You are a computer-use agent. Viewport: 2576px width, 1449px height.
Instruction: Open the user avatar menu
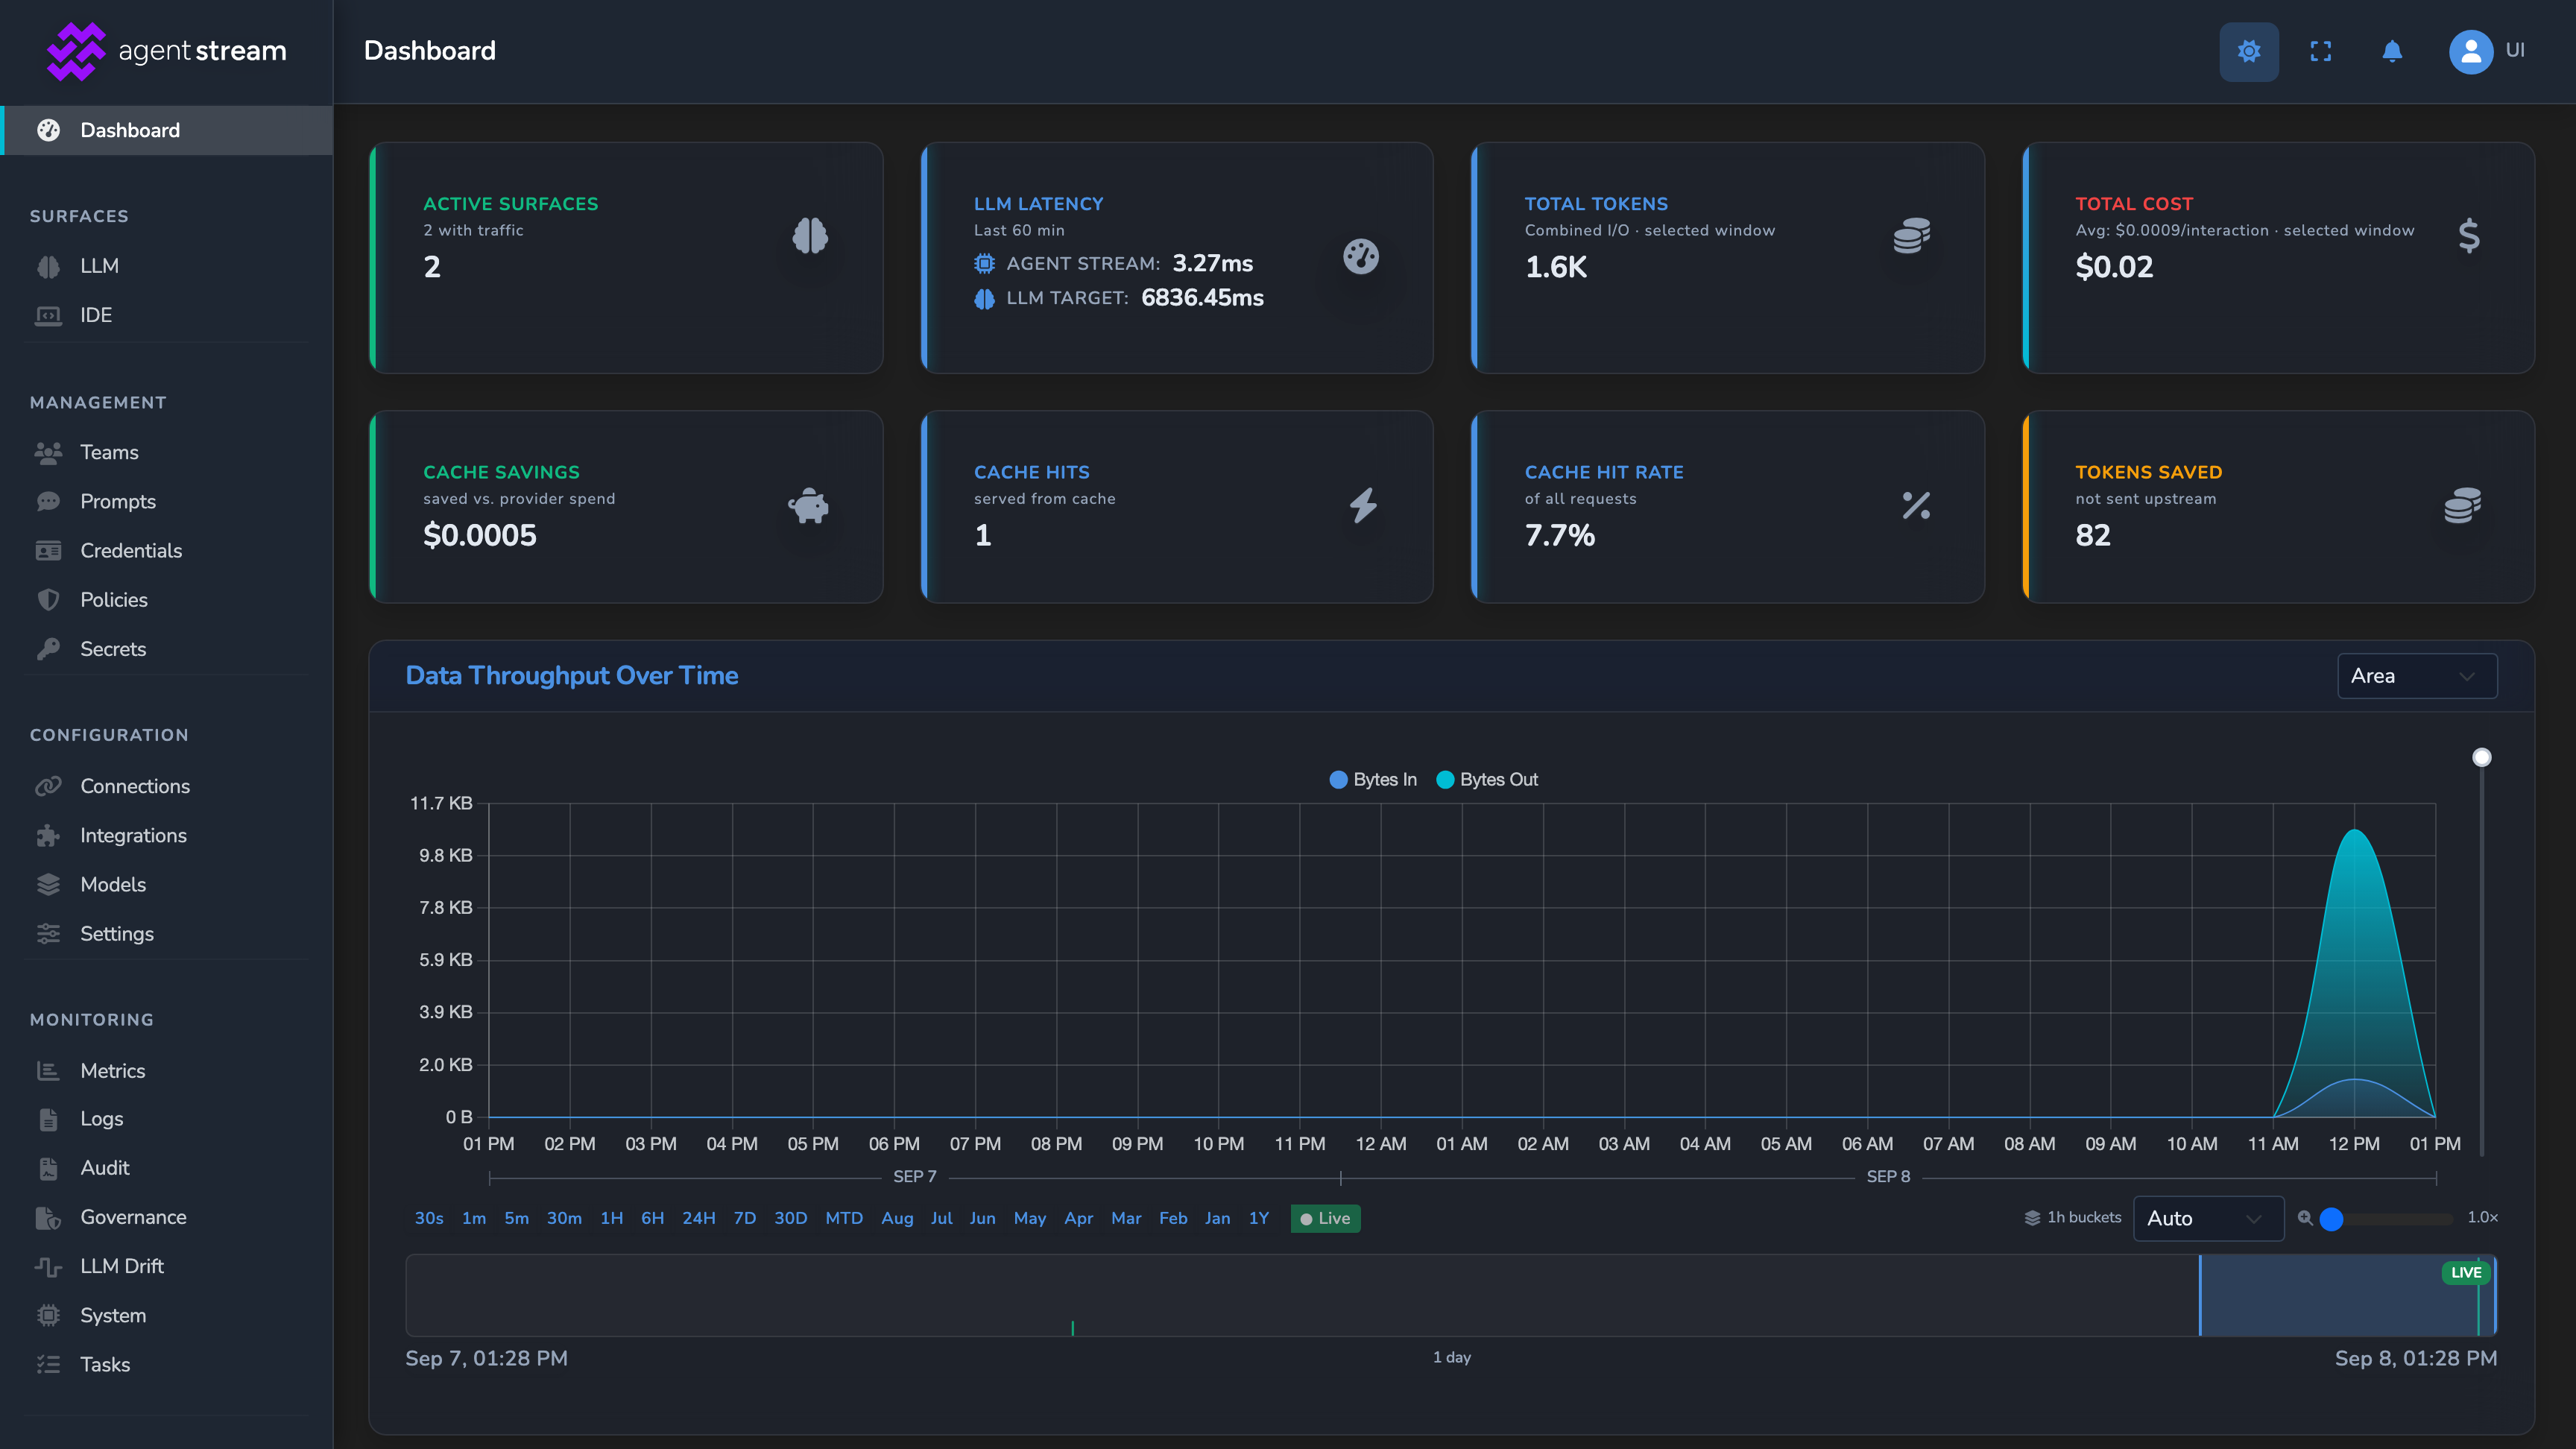tap(2470, 51)
